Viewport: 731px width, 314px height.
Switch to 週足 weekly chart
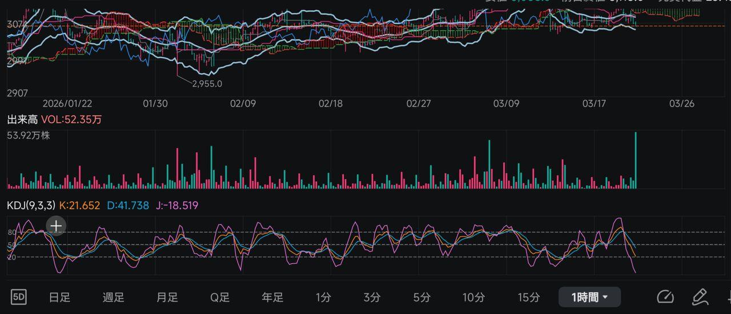click(x=113, y=297)
